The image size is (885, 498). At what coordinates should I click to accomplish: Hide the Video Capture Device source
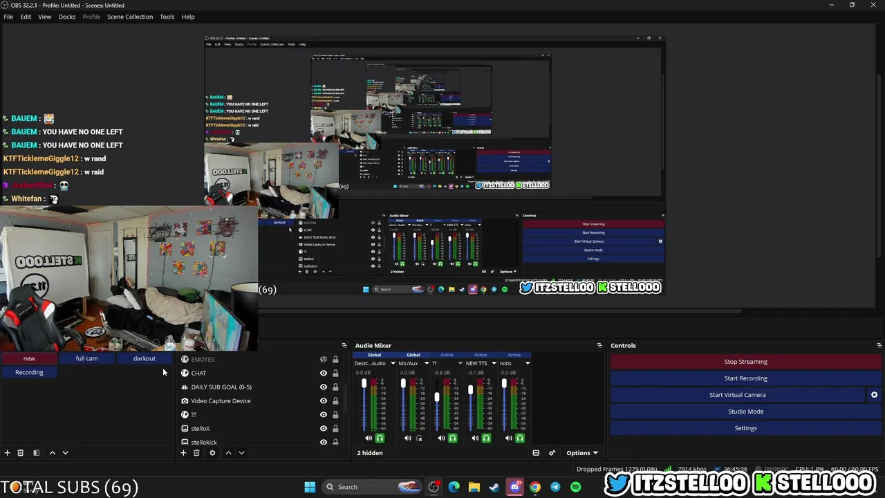click(x=323, y=401)
